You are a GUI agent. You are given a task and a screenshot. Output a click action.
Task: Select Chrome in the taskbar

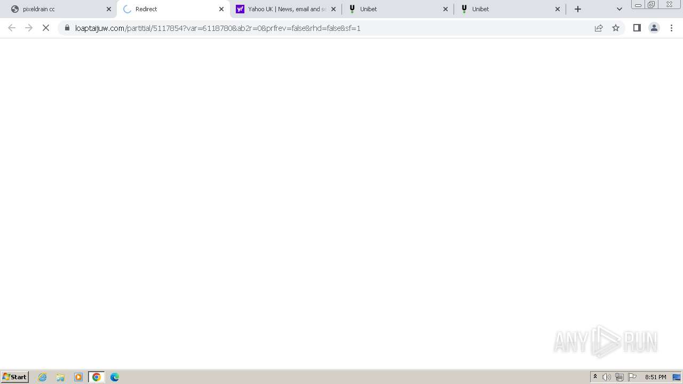[97, 377]
